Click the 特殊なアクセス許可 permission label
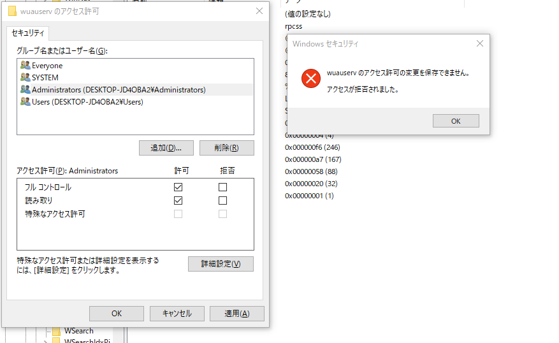 [x=55, y=214]
